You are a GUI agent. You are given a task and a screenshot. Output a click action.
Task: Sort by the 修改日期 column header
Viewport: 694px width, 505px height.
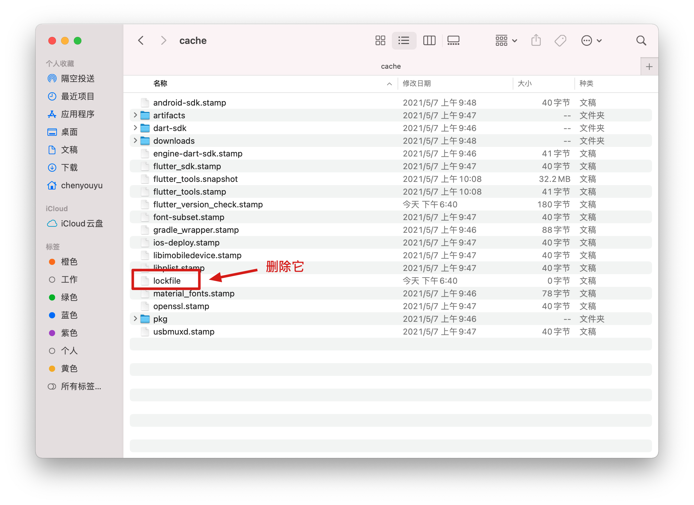[x=417, y=83]
